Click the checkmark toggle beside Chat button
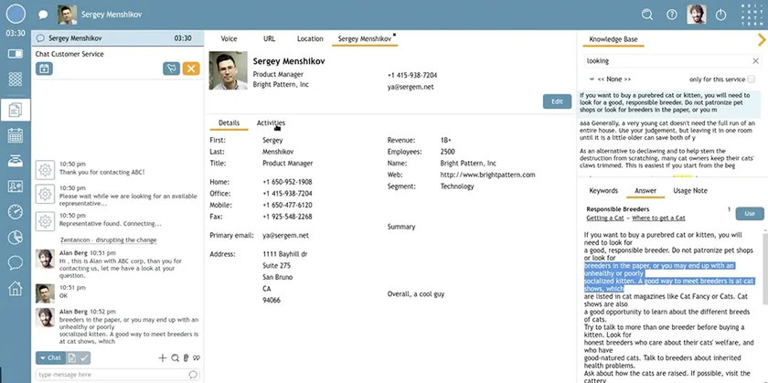The image size is (768, 383). point(83,357)
